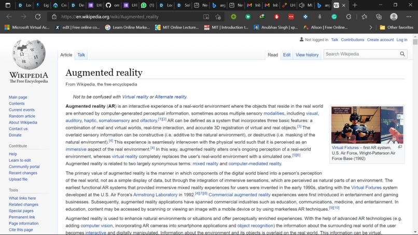The height and width of the screenshot is (235, 418).
Task: Click the Wikipedia globe logo
Action: [x=29, y=54]
